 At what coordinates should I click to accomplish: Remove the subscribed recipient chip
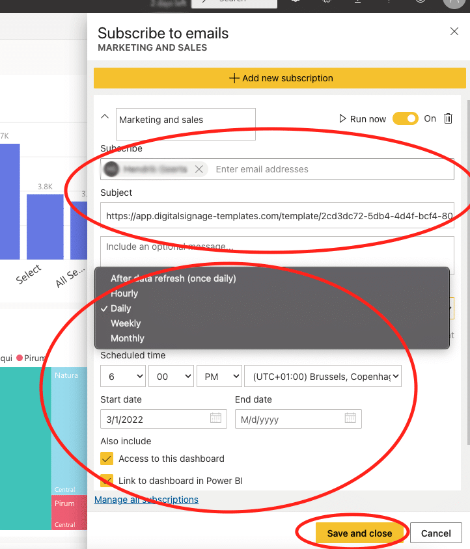click(199, 170)
